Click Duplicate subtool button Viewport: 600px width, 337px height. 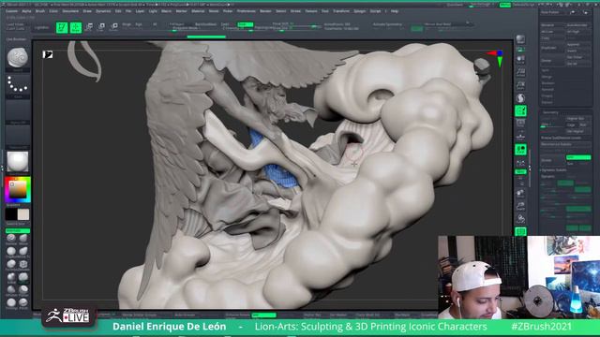pos(553,48)
